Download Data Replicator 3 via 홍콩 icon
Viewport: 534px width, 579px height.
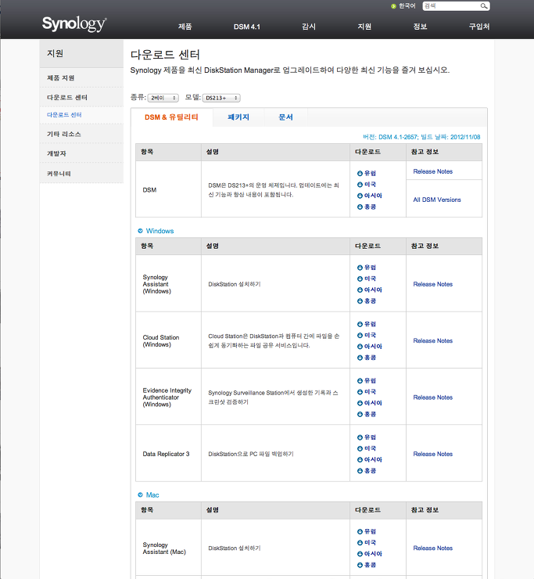click(x=360, y=471)
